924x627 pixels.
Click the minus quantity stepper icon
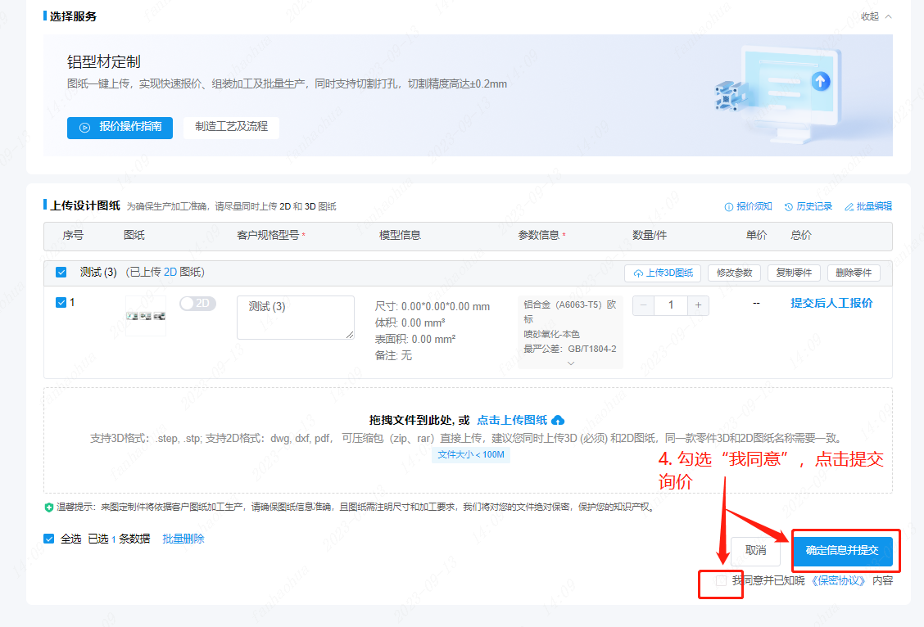[643, 305]
